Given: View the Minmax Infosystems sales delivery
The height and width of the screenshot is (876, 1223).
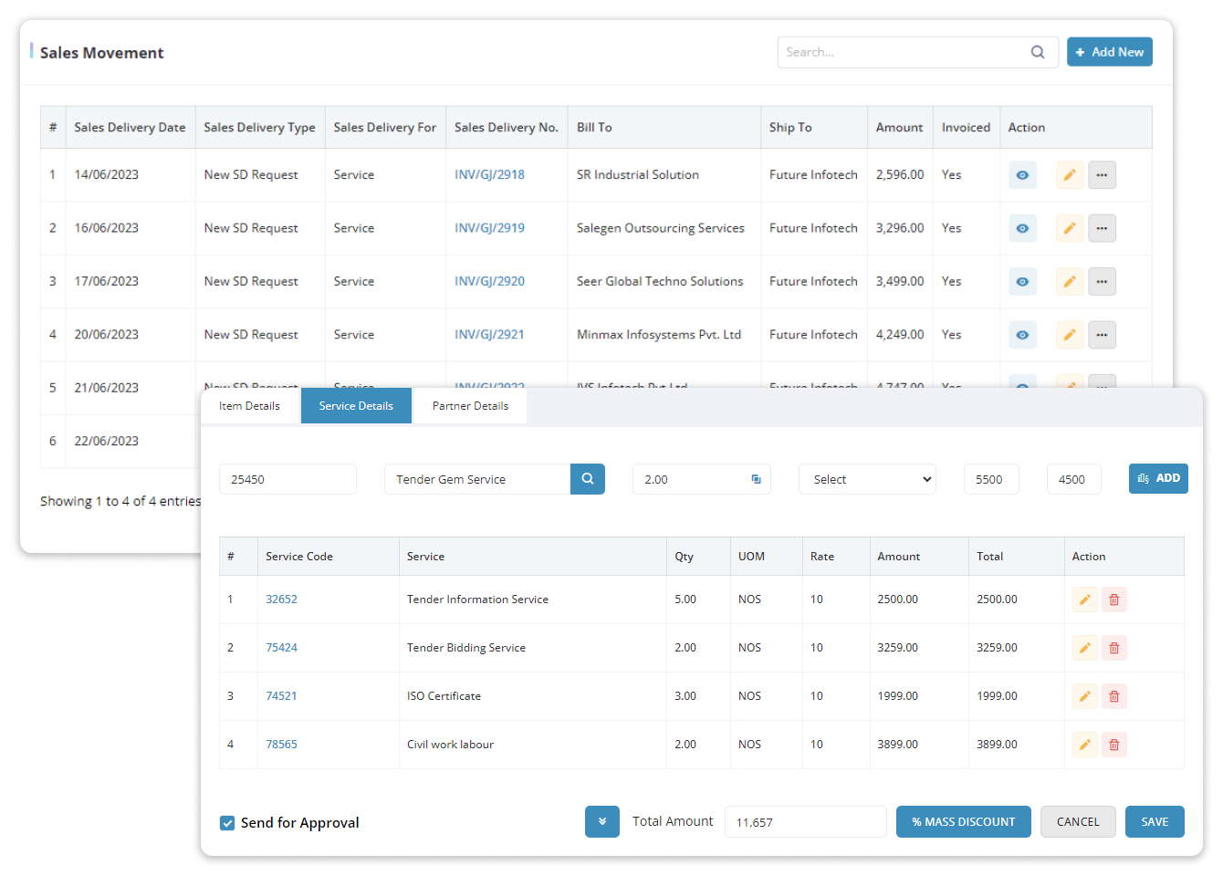Looking at the screenshot, I should [x=1022, y=334].
